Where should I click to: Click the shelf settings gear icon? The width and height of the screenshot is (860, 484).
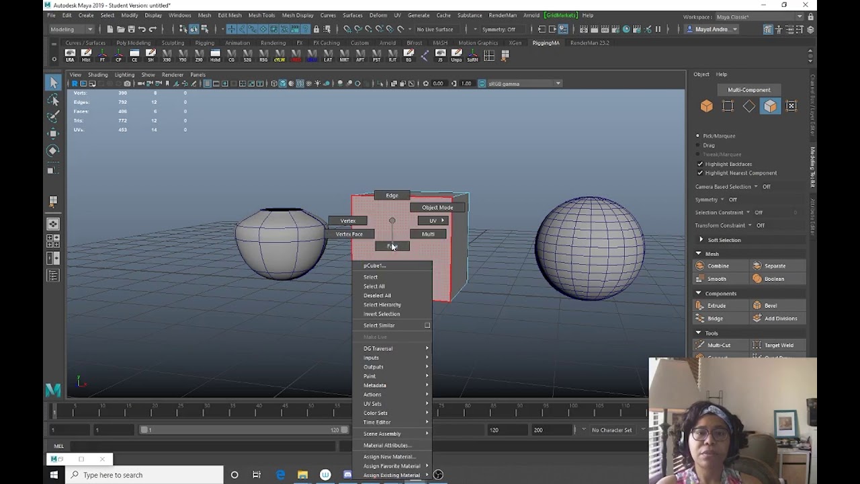click(x=54, y=59)
